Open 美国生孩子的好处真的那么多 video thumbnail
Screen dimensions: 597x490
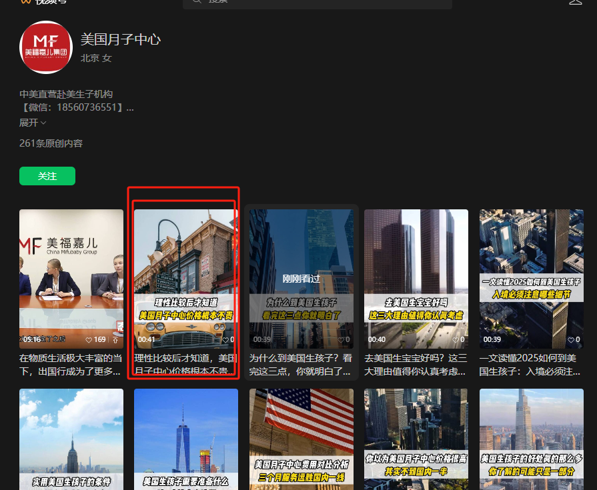532,439
